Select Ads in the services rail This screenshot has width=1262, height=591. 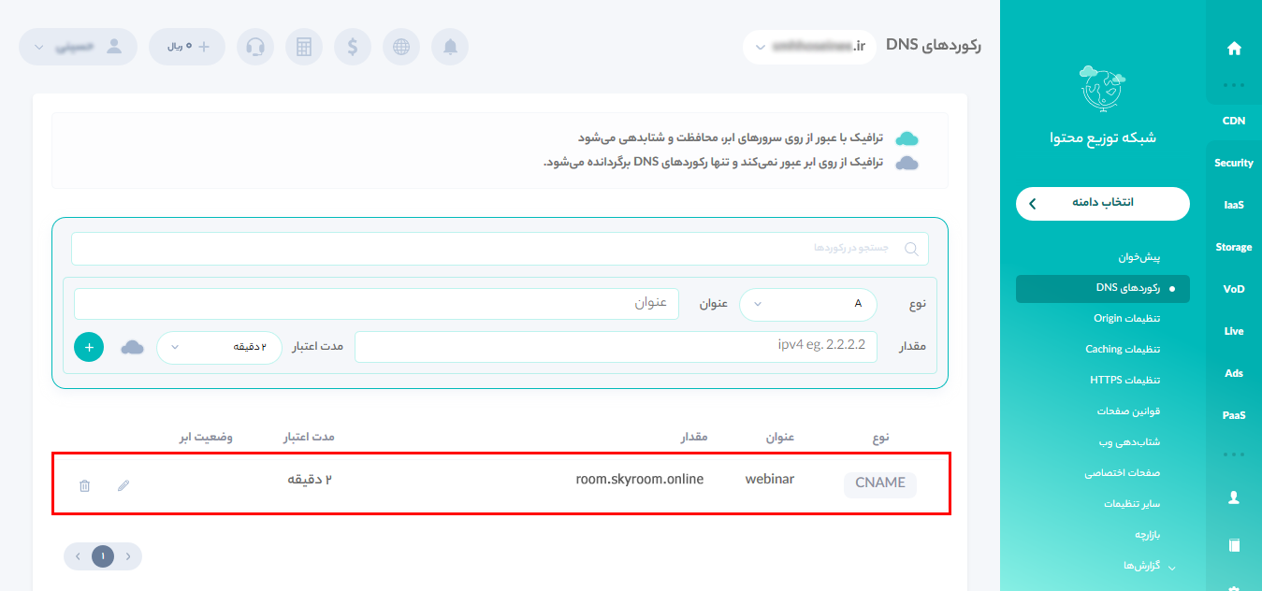tap(1234, 373)
